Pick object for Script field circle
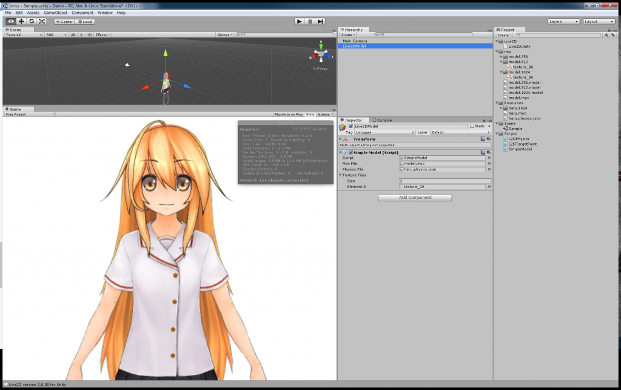 coord(489,158)
